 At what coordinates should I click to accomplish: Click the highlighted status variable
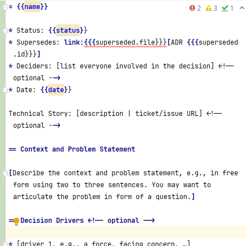(68, 31)
